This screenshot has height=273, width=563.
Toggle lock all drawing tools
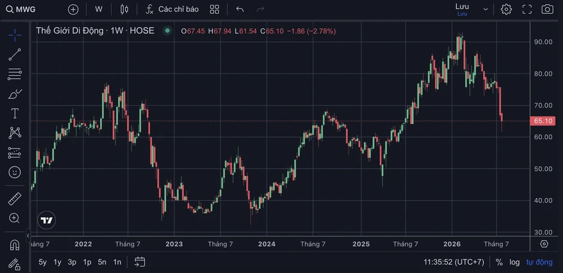[15, 265]
